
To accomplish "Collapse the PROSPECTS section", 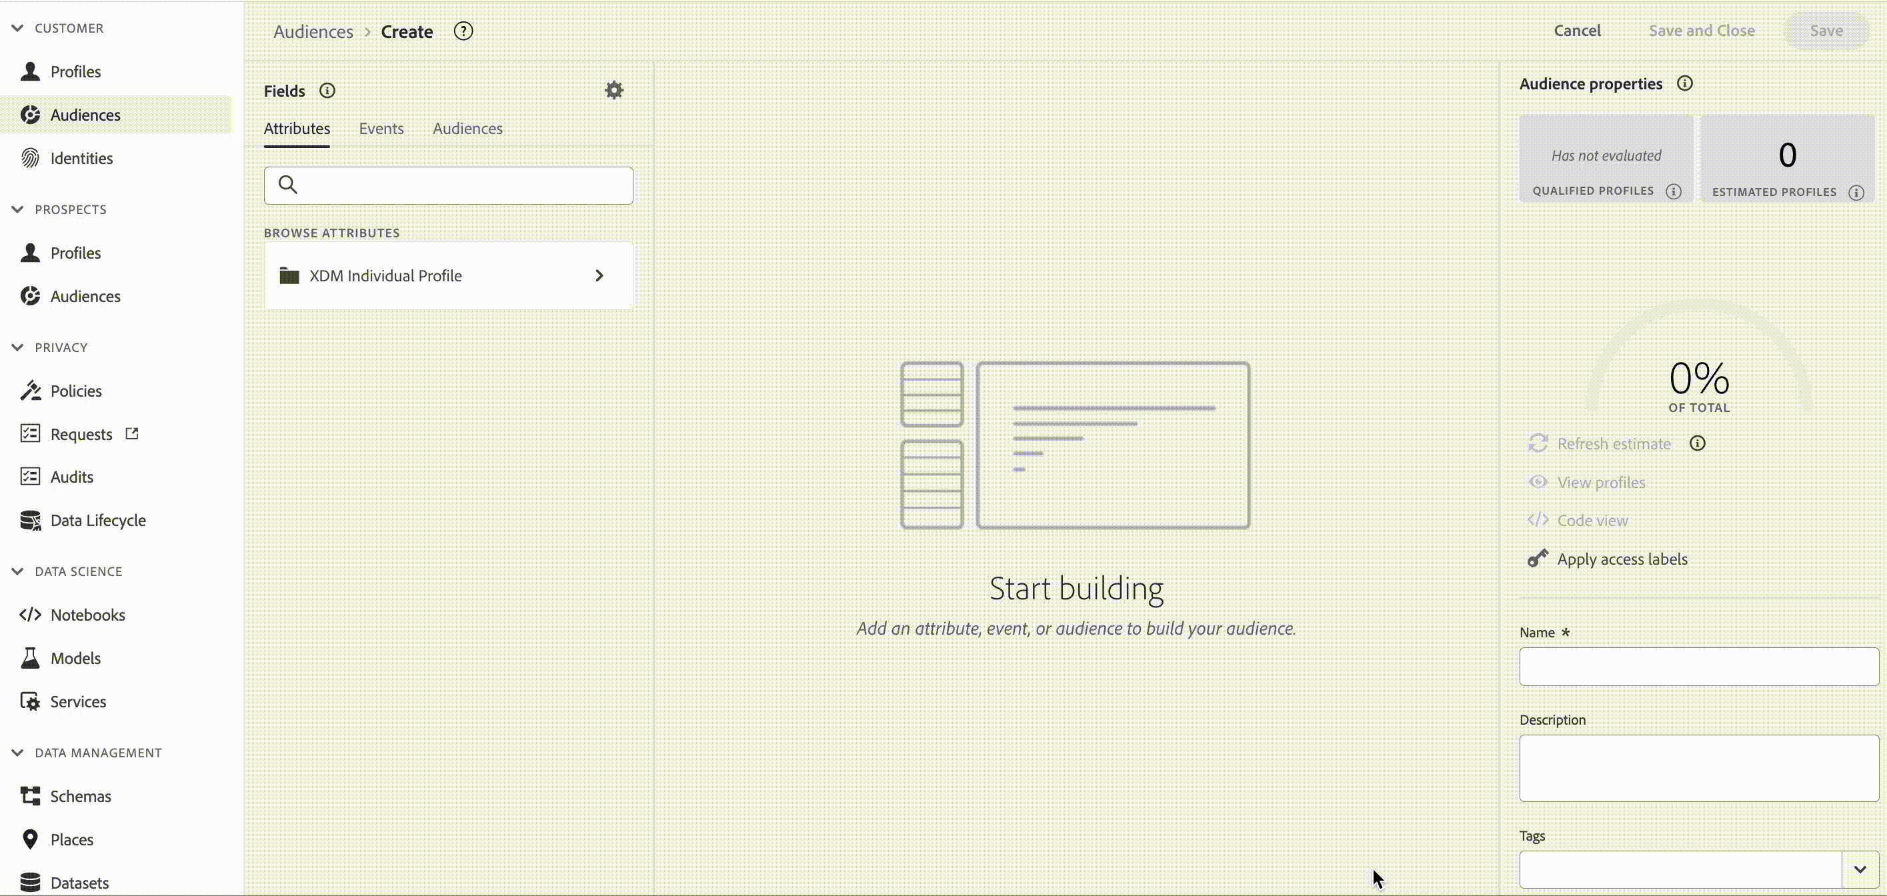I will tap(17, 209).
